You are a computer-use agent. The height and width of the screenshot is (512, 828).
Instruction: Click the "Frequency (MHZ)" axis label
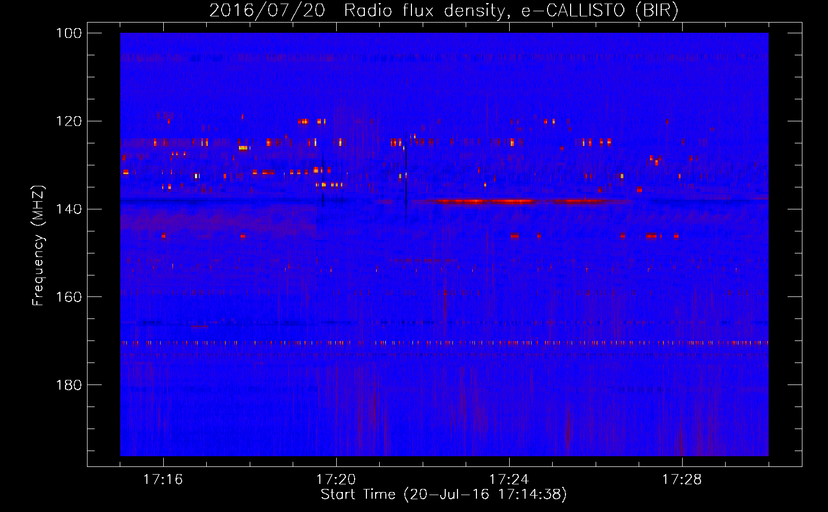pos(38,245)
